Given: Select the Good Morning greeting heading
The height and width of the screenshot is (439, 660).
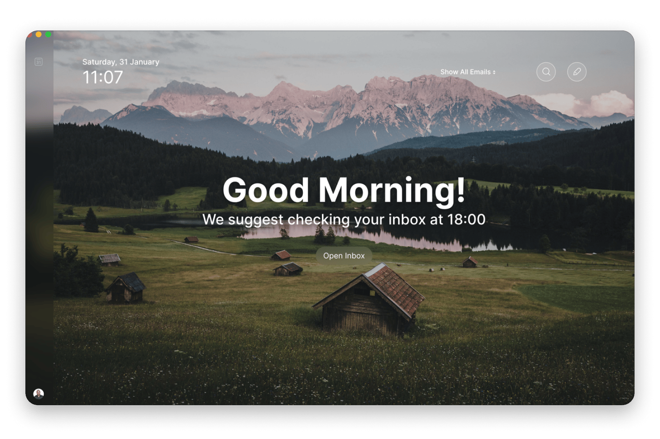Looking at the screenshot, I should tap(344, 191).
